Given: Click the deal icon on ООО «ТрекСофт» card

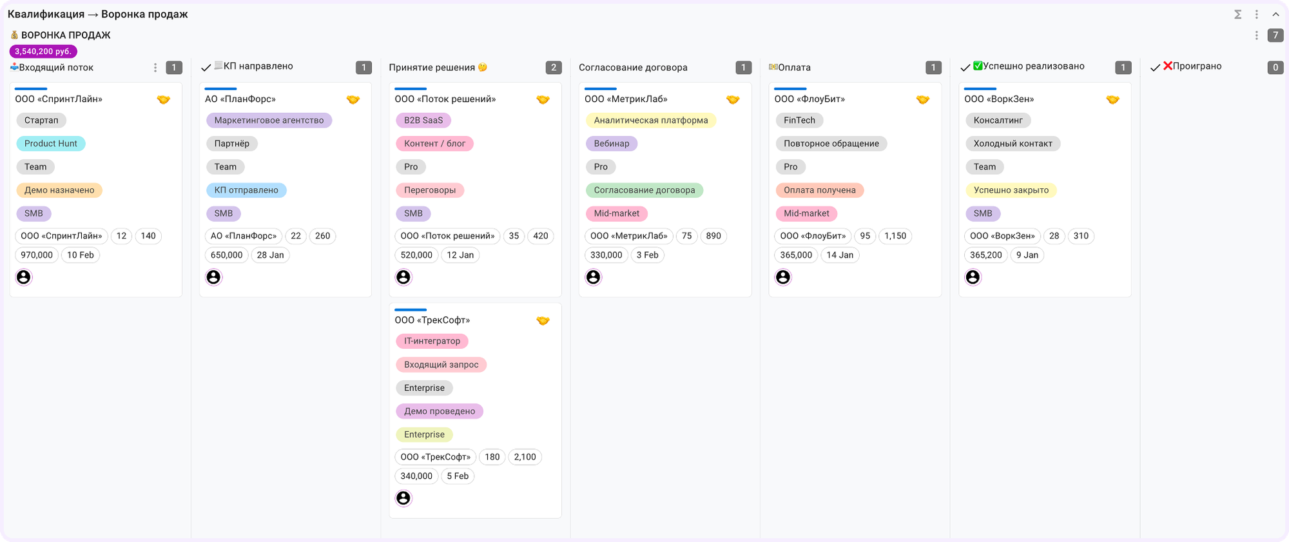Looking at the screenshot, I should coord(543,320).
